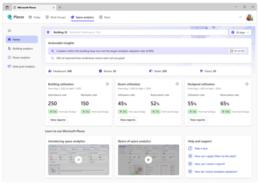Click Deskpool utilization rate 55%
Image resolution: width=259 pixels, height=186 pixels.
(x=192, y=104)
